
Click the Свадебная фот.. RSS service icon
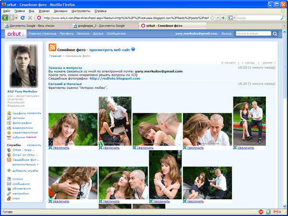(x=9, y=160)
